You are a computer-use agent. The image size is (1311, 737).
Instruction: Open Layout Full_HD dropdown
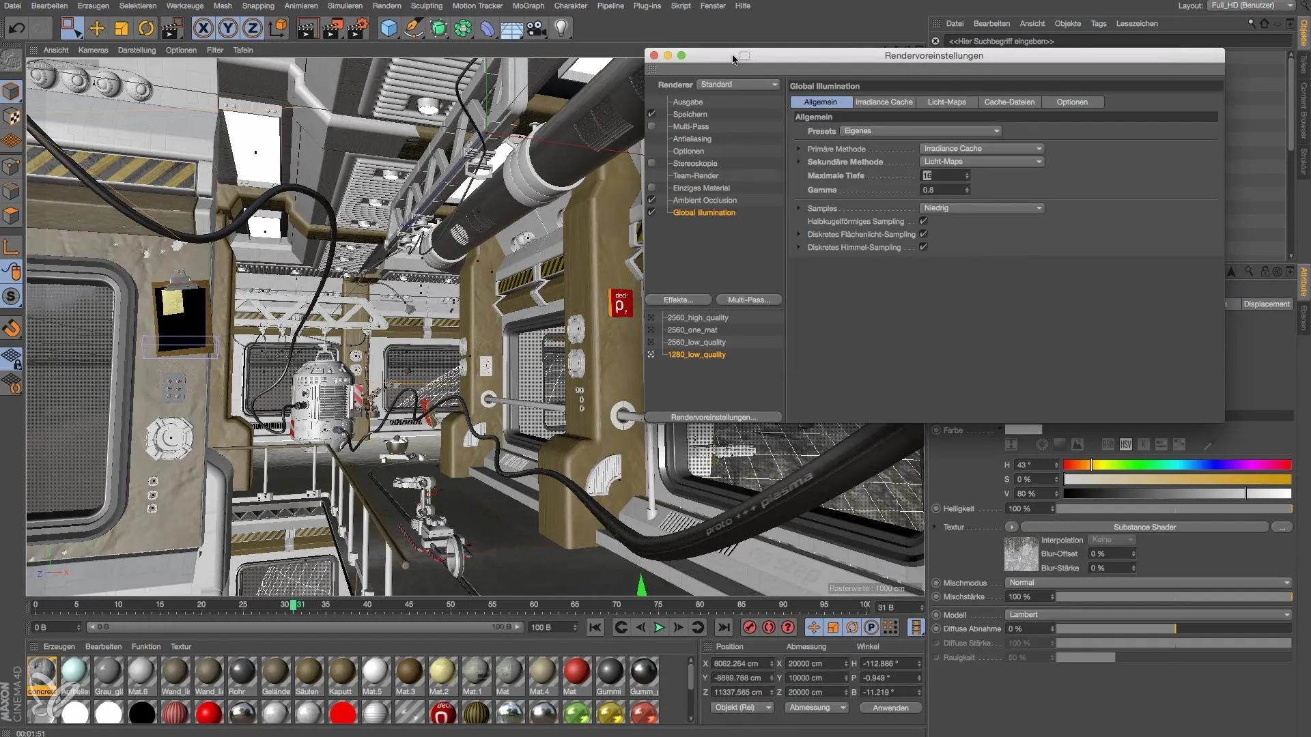(1251, 5)
